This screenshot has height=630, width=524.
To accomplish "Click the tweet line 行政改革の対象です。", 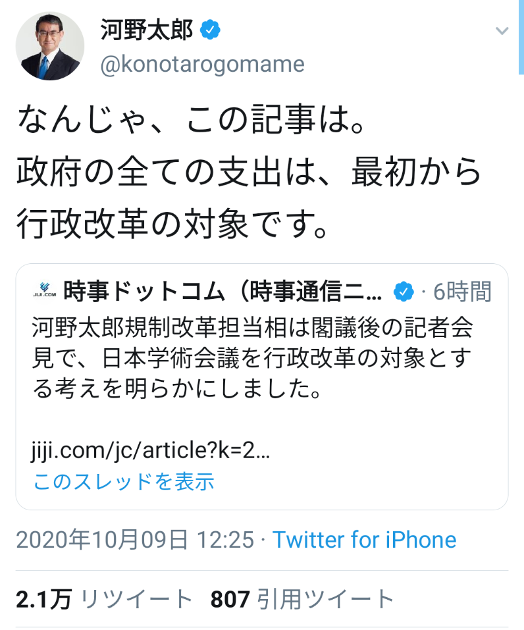I will [172, 223].
